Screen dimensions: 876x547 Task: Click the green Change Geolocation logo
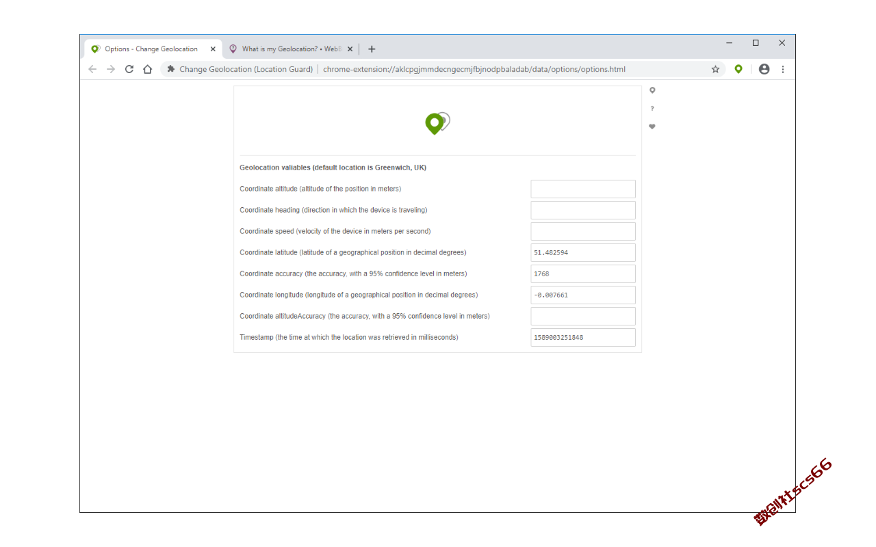[x=437, y=124]
